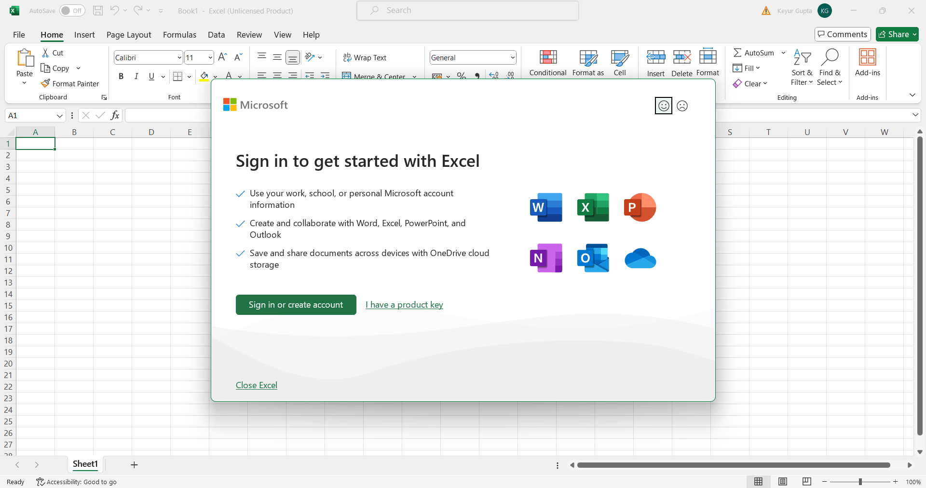926x488 pixels.
Task: Open the File menu
Action: pyautogui.click(x=19, y=35)
